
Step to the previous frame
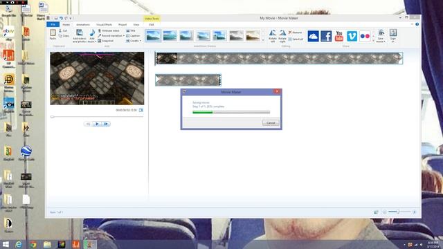pyautogui.click(x=88, y=124)
